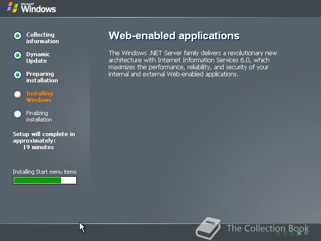Click the Microsoft Windows logo flag
Image resolution: width=321 pixels, height=241 pixels.
[13, 8]
